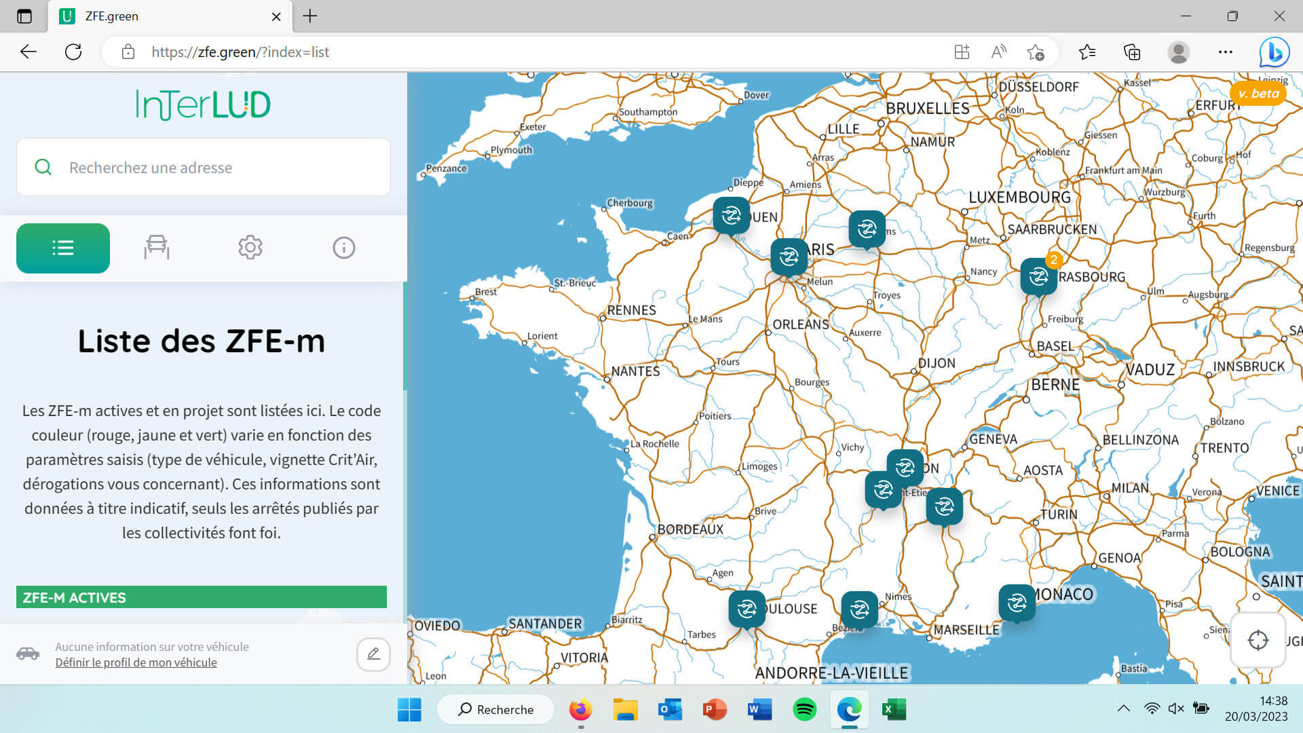Open the ZFE list tab
1303x733 pixels.
(x=63, y=248)
